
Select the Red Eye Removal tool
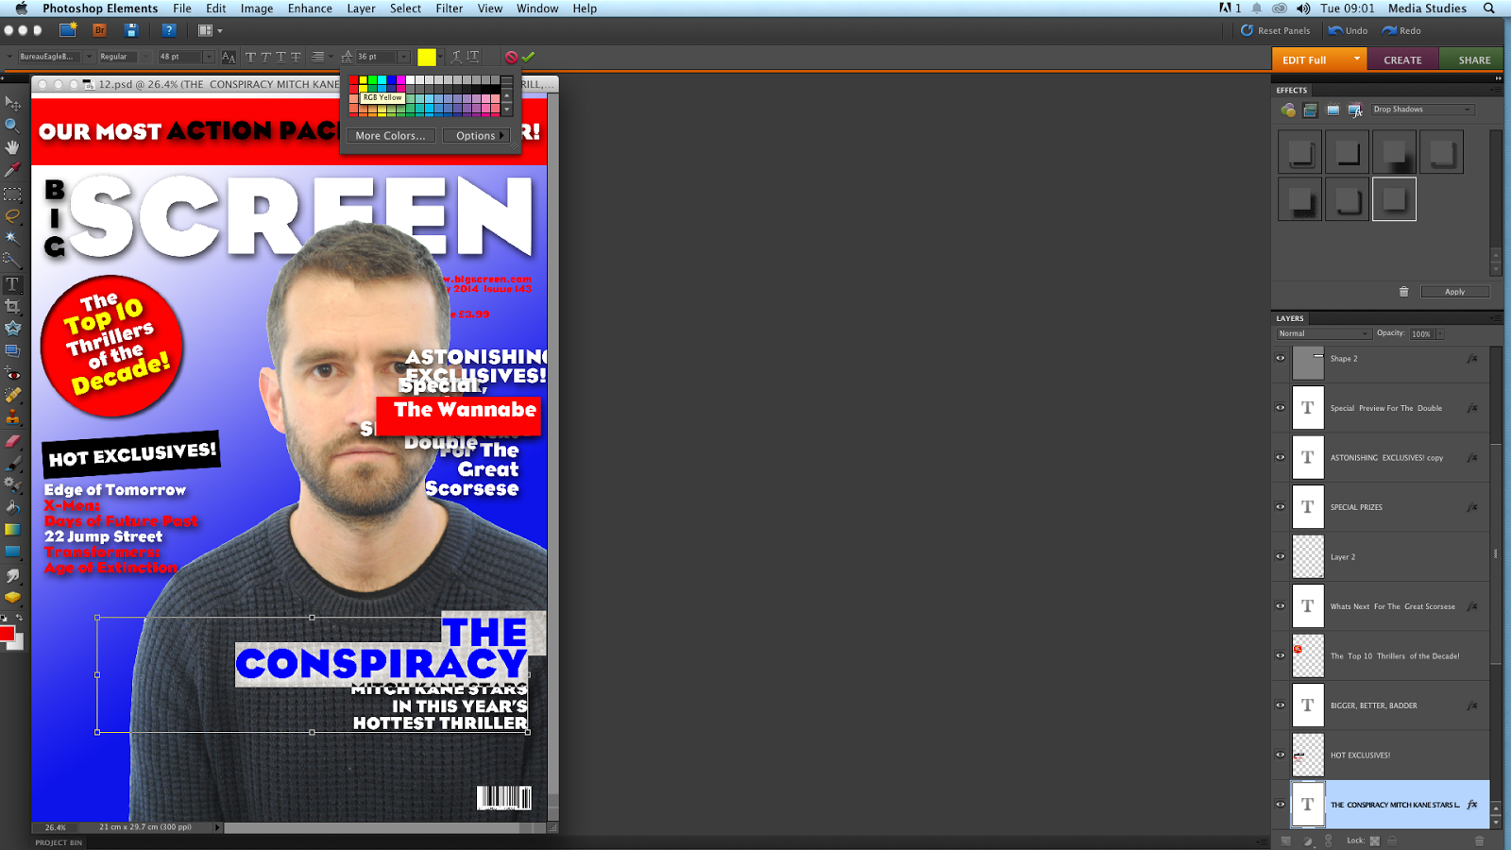click(x=12, y=373)
